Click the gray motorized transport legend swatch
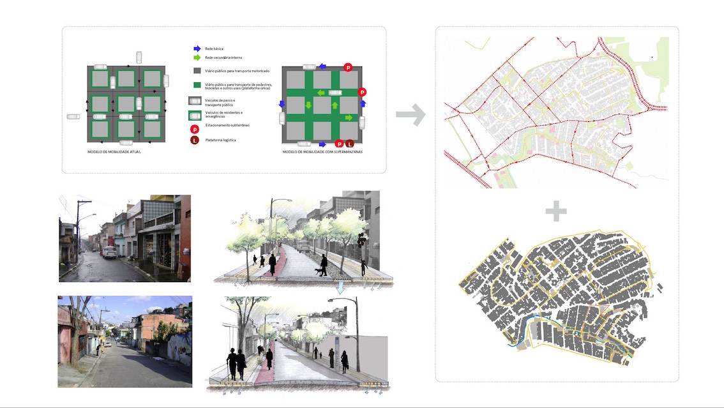Image resolution: width=724 pixels, height=408 pixels. pos(197,70)
